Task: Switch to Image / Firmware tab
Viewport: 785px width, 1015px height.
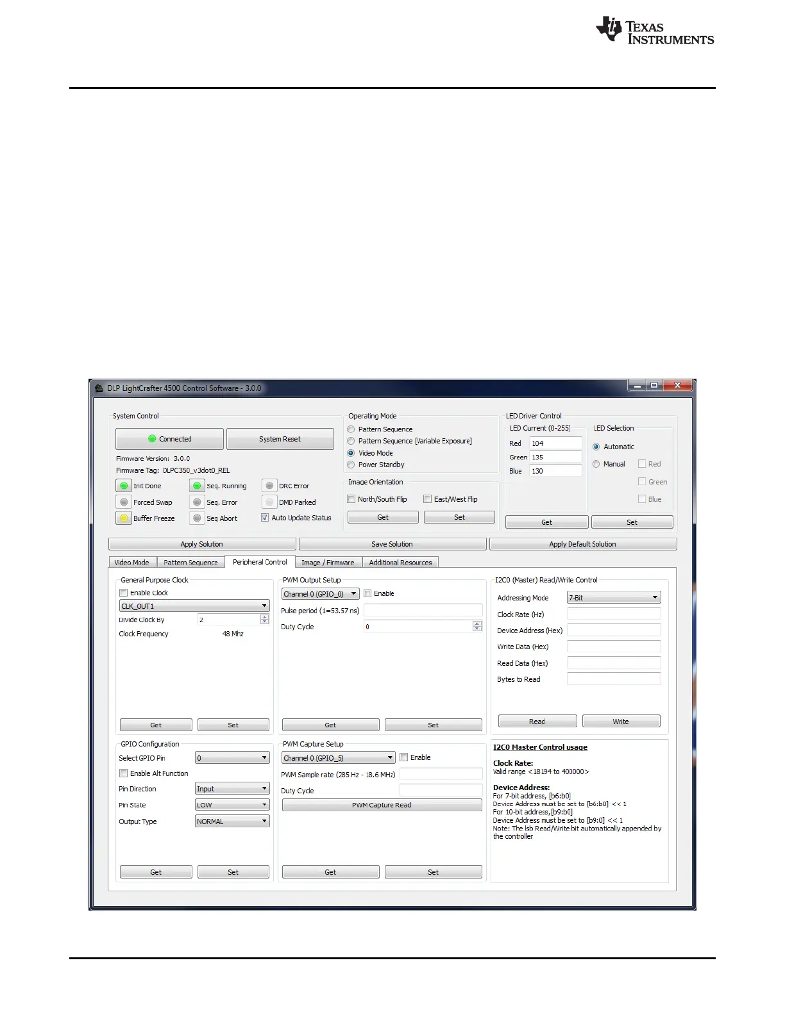Action: (328, 563)
